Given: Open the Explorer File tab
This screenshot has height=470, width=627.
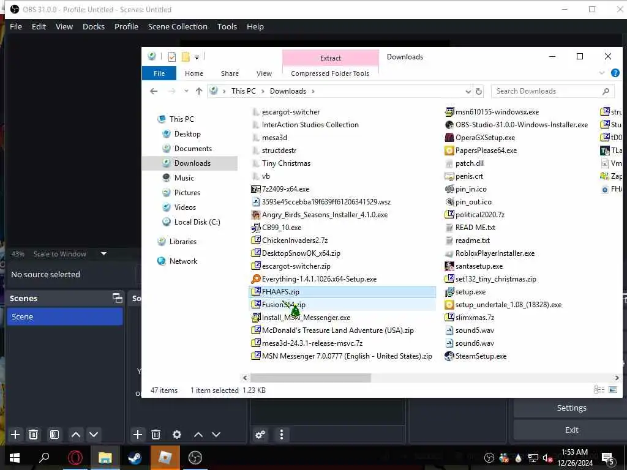Looking at the screenshot, I should click(x=159, y=73).
